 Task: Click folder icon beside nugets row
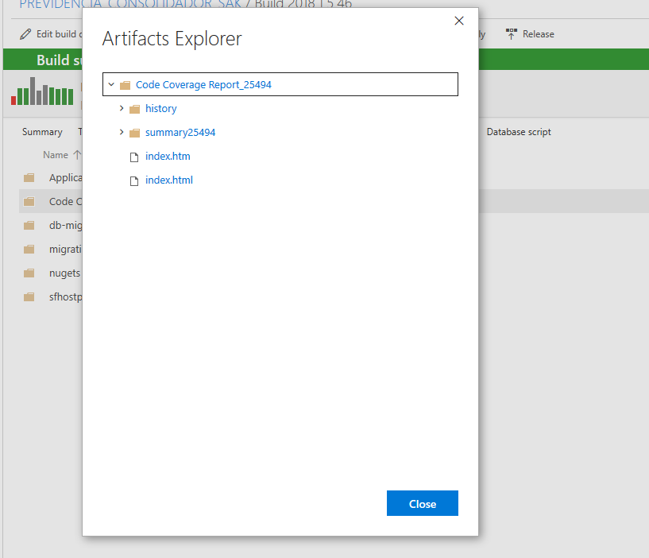point(29,273)
